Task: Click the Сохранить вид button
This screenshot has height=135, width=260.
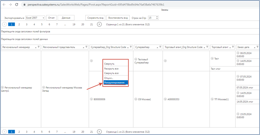Action: point(95,18)
